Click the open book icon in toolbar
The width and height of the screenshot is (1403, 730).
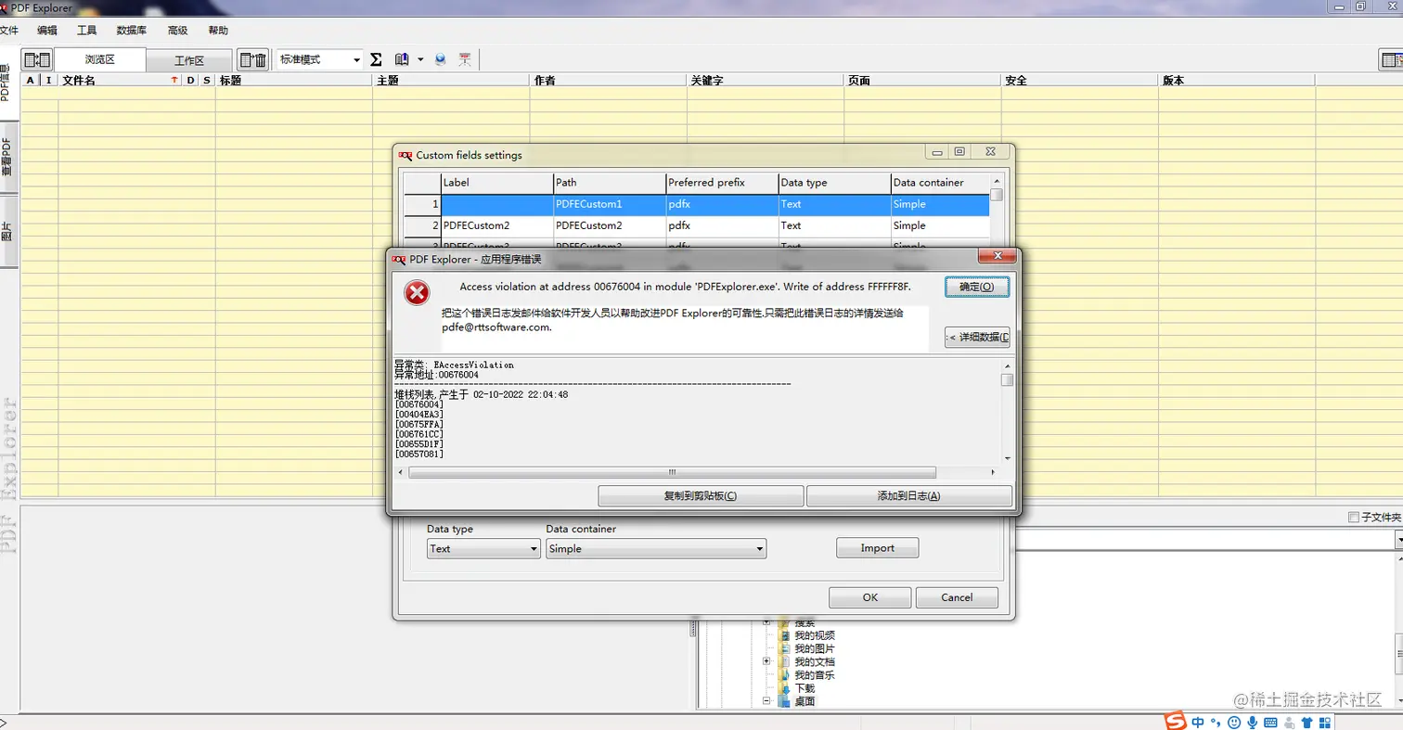402,59
